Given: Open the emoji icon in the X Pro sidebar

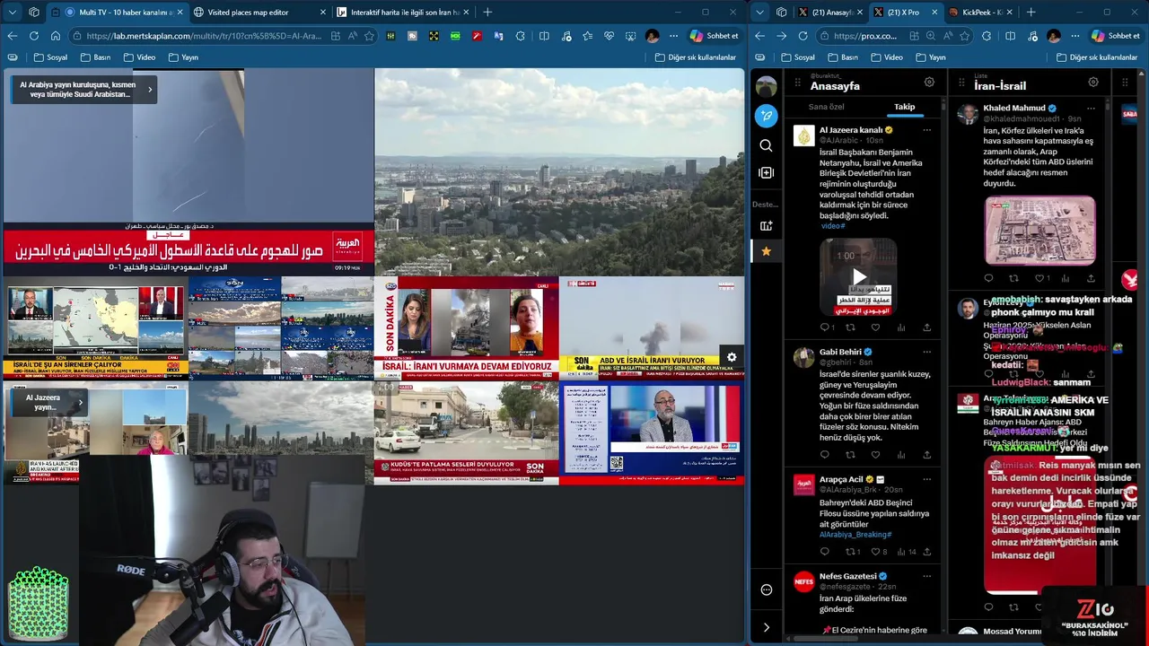Looking at the screenshot, I should click(x=766, y=589).
